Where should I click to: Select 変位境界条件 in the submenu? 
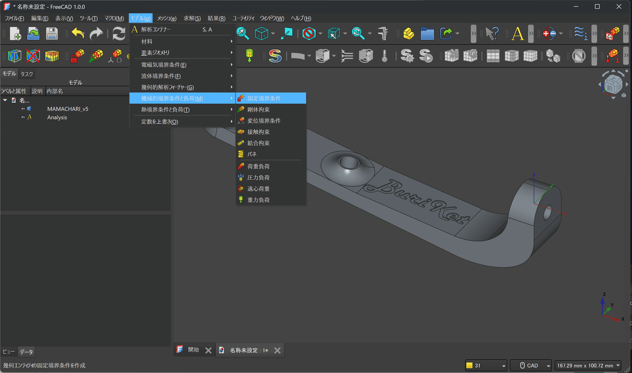click(271, 121)
